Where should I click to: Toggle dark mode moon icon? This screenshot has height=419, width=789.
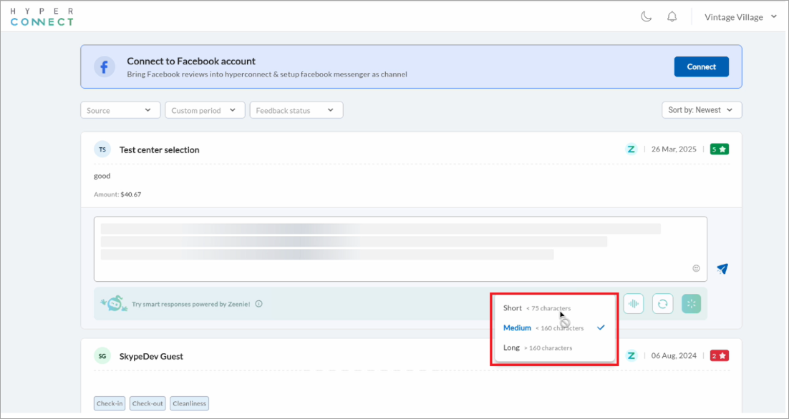pyautogui.click(x=646, y=16)
